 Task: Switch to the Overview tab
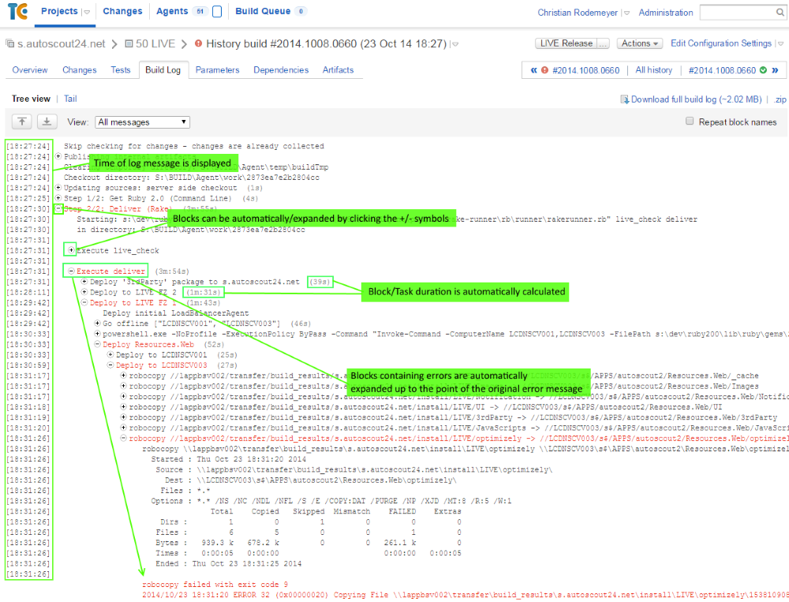(30, 70)
